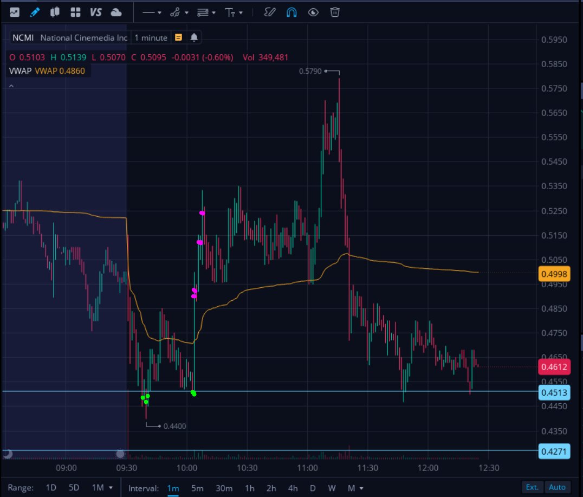This screenshot has height=497, width=583.
Task: Click the National Cinemedia Inc name
Action: click(x=84, y=37)
